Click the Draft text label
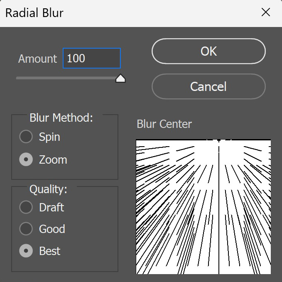The width and height of the screenshot is (282, 282). [x=51, y=207]
